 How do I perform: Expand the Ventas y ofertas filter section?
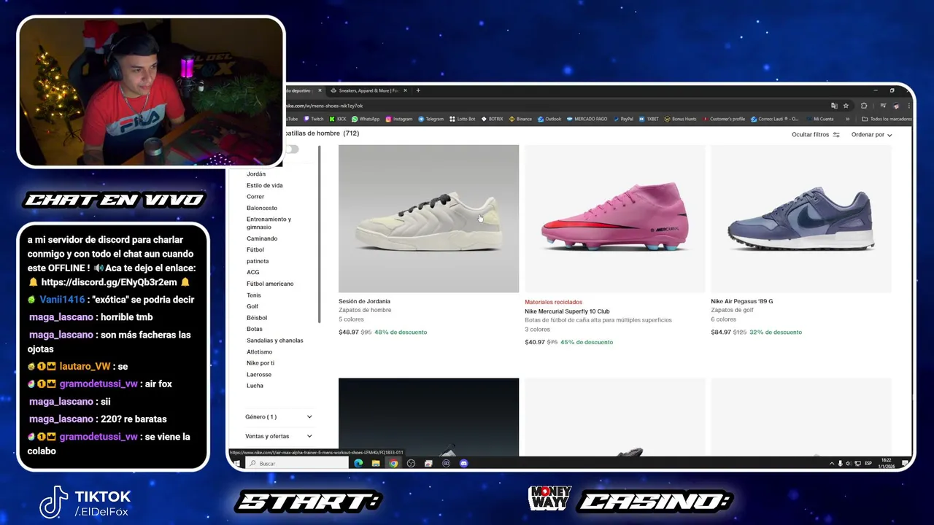(279, 436)
